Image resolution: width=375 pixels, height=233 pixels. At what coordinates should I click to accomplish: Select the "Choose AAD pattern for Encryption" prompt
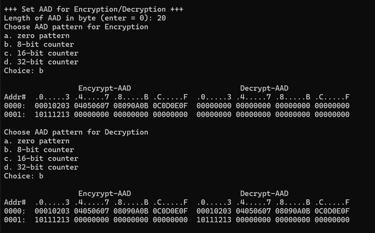coord(76,27)
